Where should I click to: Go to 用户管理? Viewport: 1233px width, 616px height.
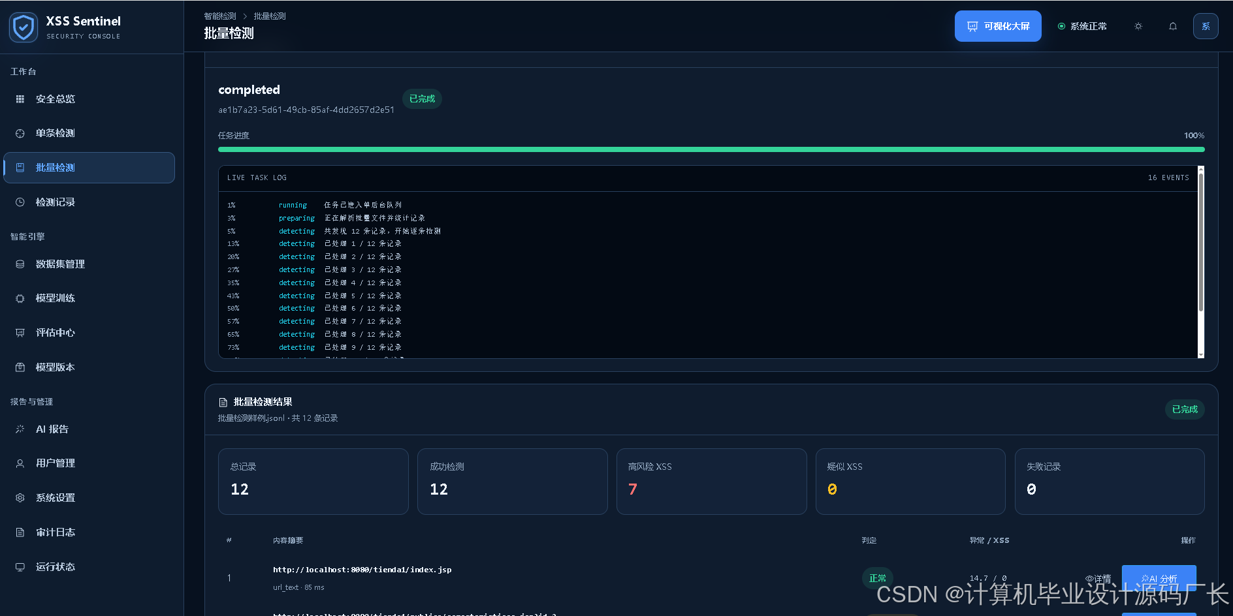[89, 463]
